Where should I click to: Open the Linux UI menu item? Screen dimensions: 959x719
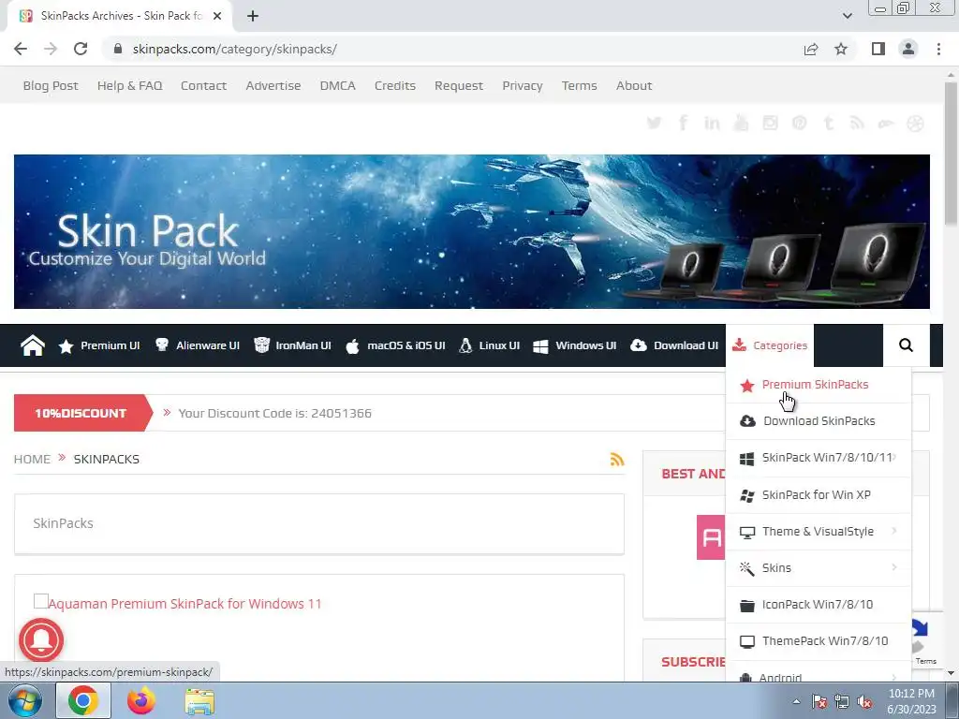tap(490, 345)
